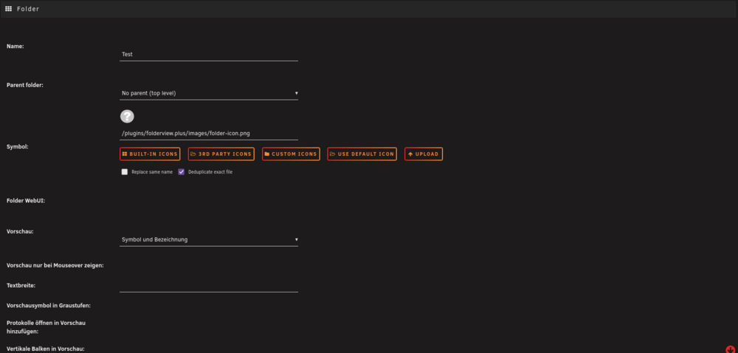738x353 pixels.
Task: Click the Upload button
Action: [x=423, y=154]
